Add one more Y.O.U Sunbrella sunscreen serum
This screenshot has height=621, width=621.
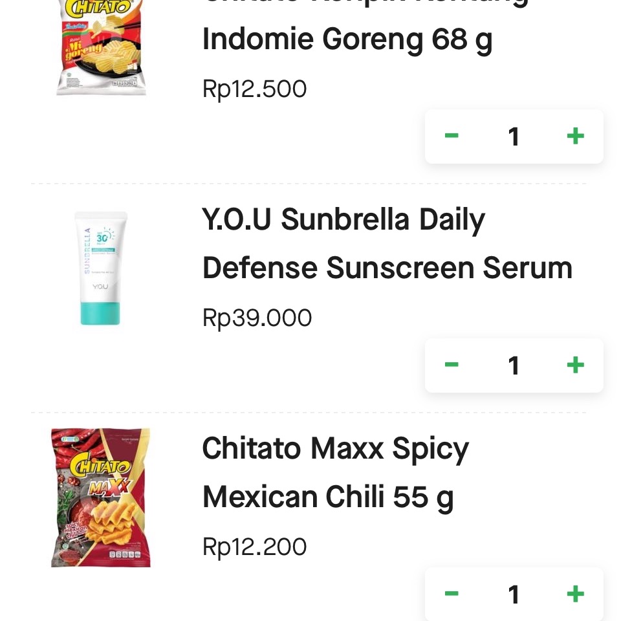575,365
